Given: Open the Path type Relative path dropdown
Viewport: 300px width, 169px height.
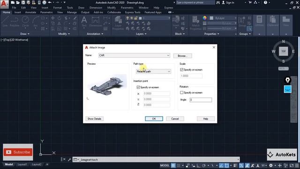Looking at the screenshot, I should 153,71.
